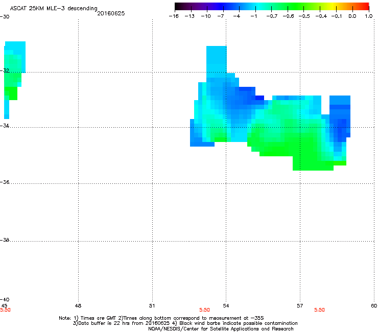Click the latitude axis label '-30'

click(x=5, y=17)
